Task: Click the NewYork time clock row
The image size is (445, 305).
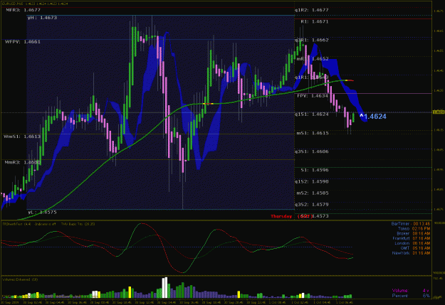Action: 411,253
